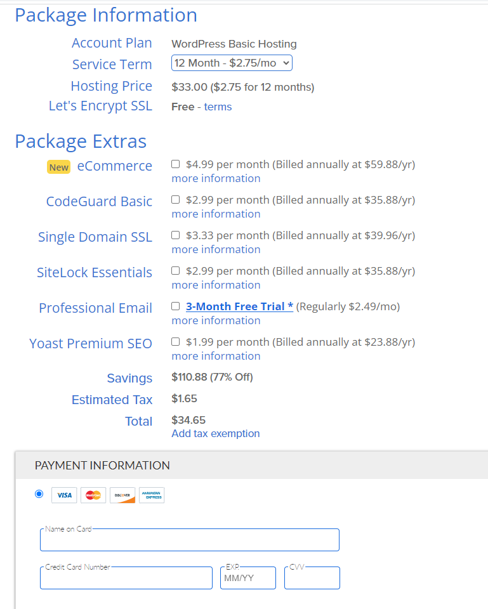Screen dimensions: 488x609
Task: Click the Hosting Price label
Action: pyautogui.click(x=112, y=86)
